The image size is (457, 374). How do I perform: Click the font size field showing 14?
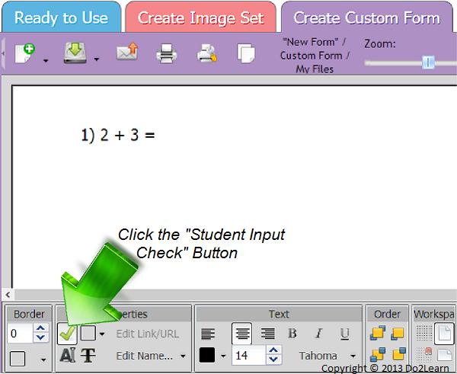[x=248, y=356]
